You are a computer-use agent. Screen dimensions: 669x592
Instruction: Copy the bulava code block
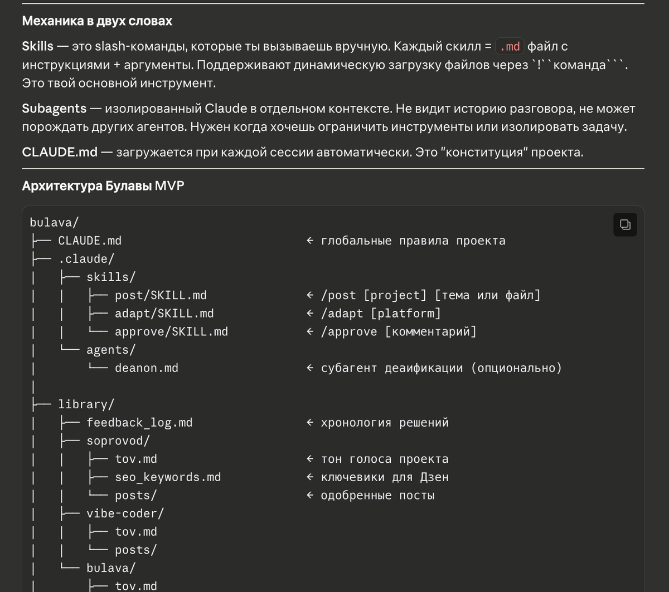point(625,225)
